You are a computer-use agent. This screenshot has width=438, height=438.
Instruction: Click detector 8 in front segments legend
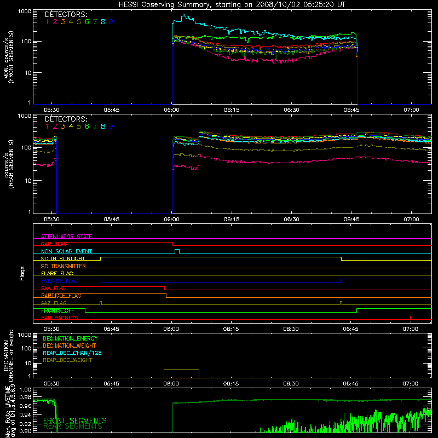[x=103, y=22]
